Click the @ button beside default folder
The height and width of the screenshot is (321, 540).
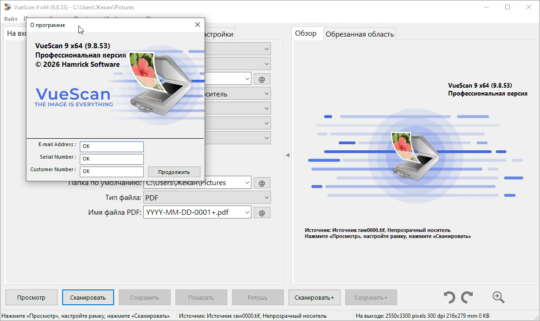coord(262,183)
